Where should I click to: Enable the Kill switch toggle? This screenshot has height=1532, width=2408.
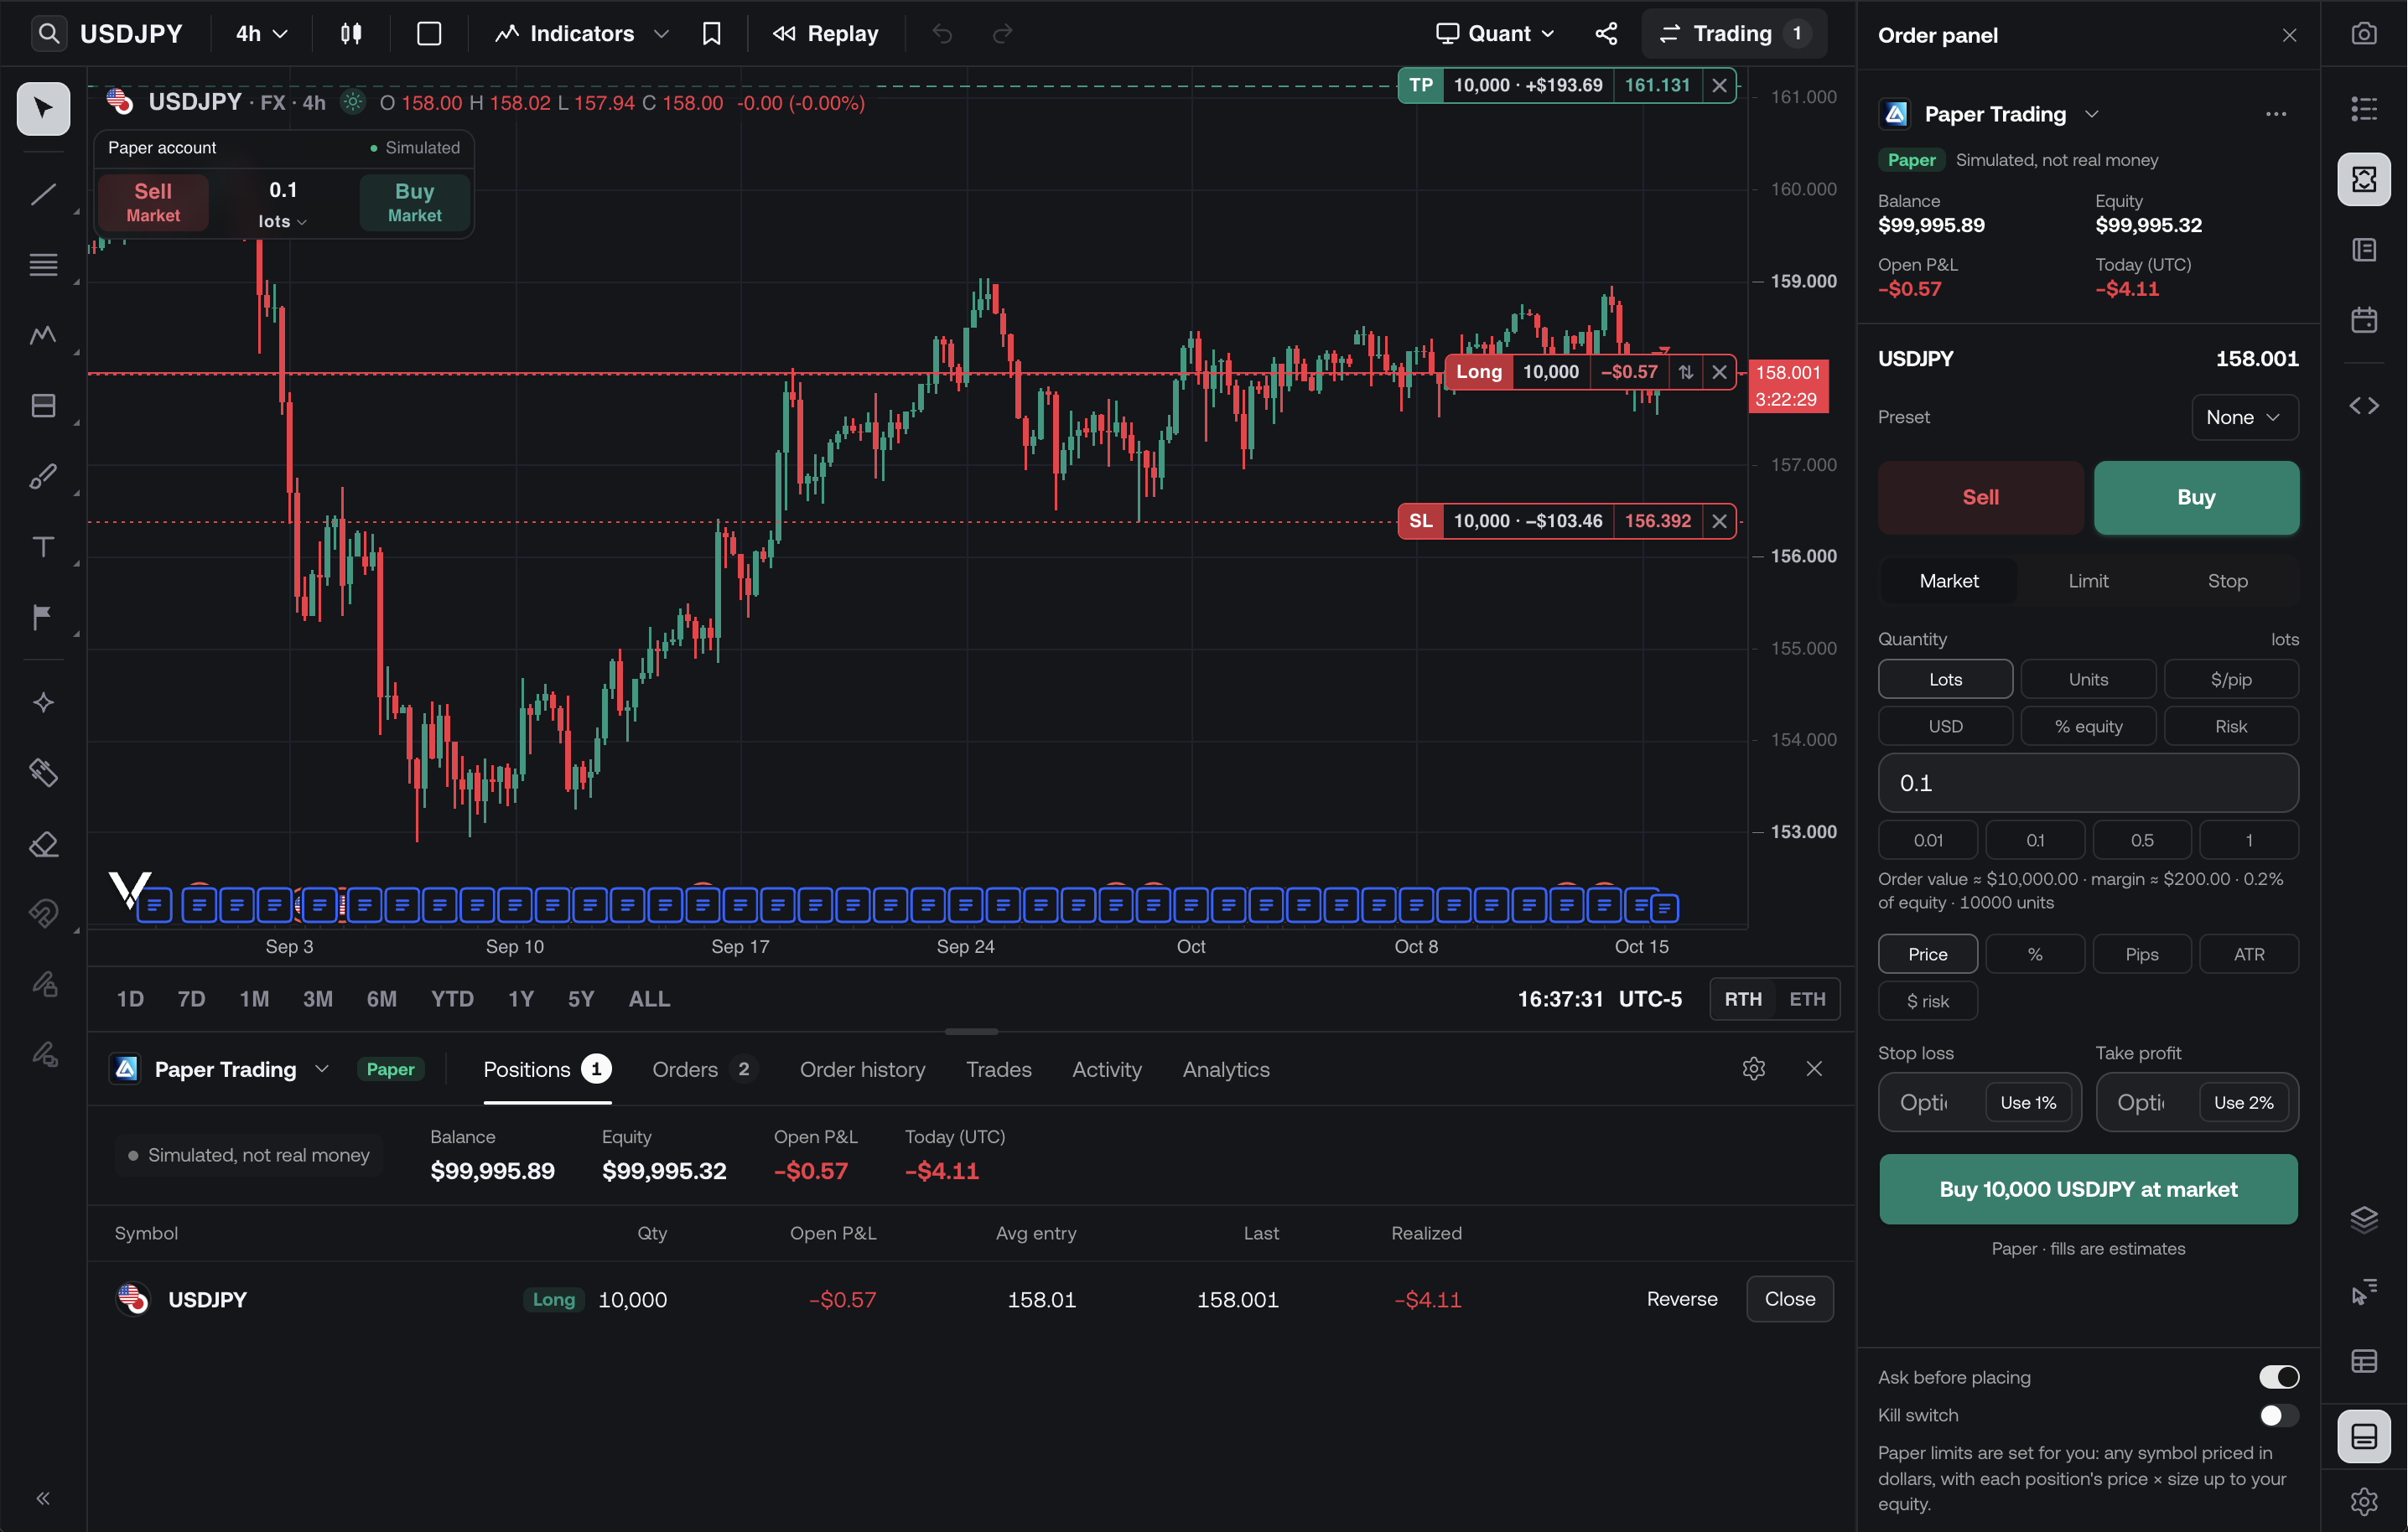(x=2279, y=1415)
